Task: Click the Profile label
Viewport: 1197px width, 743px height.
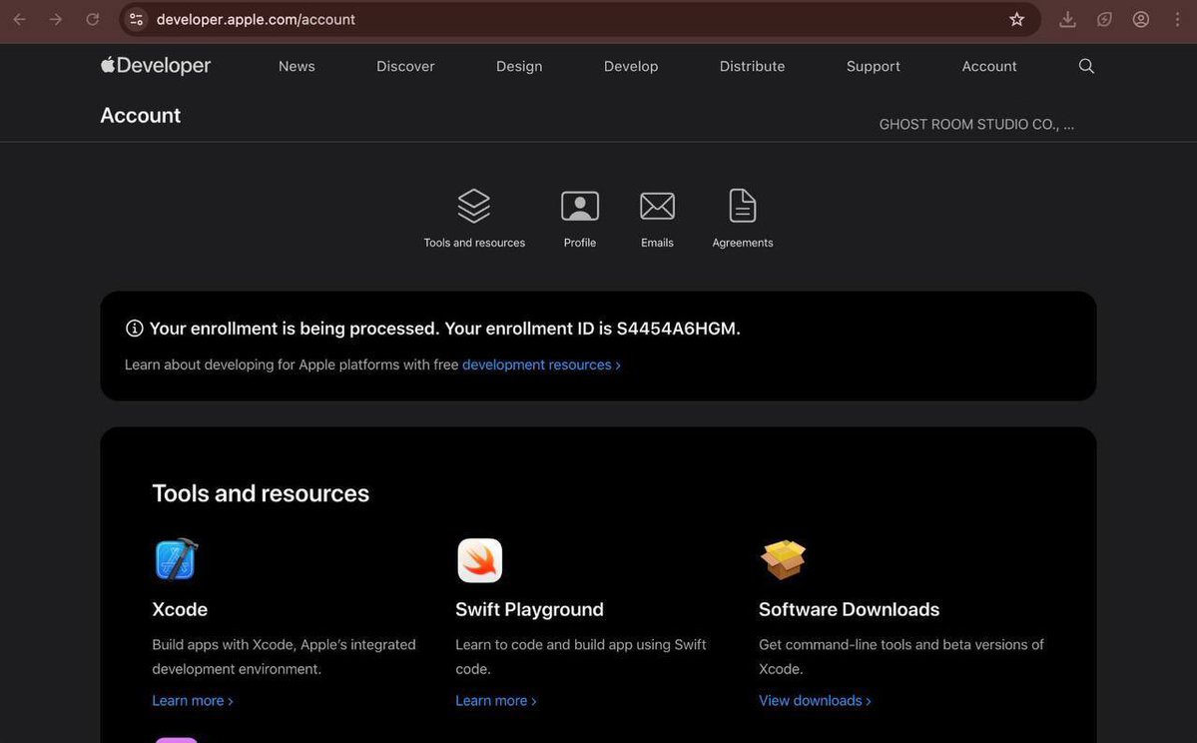Action: (x=580, y=243)
